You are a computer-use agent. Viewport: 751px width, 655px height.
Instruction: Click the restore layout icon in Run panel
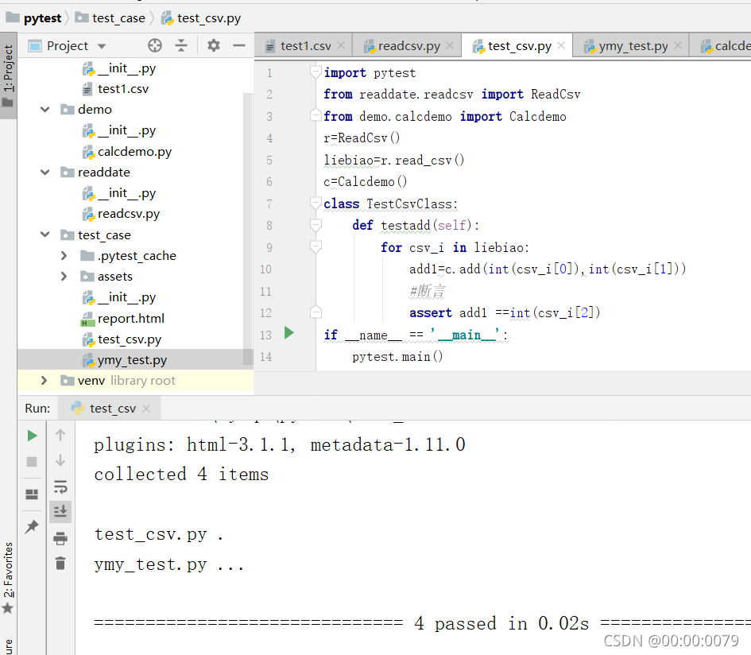tap(32, 494)
